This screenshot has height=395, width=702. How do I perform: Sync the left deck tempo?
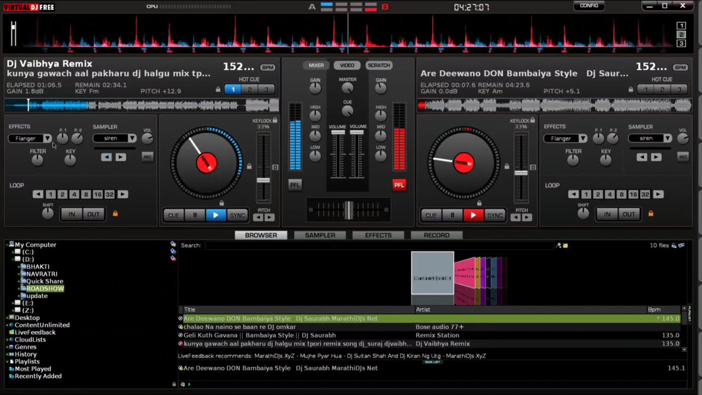coord(237,215)
